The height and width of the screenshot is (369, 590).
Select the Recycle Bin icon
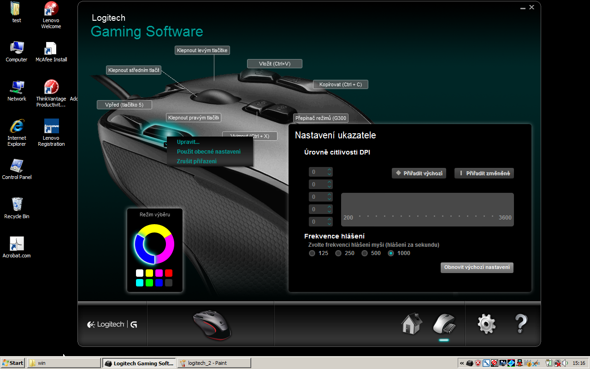17,208
